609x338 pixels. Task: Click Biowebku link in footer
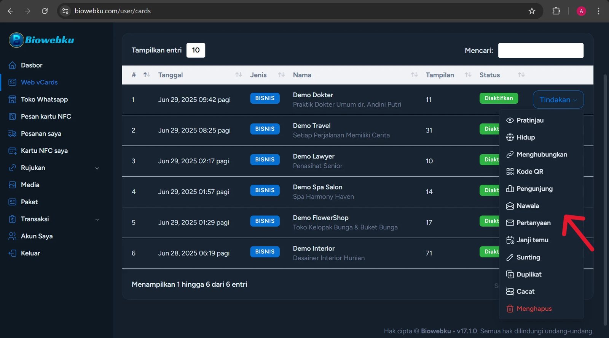pyautogui.click(x=436, y=331)
